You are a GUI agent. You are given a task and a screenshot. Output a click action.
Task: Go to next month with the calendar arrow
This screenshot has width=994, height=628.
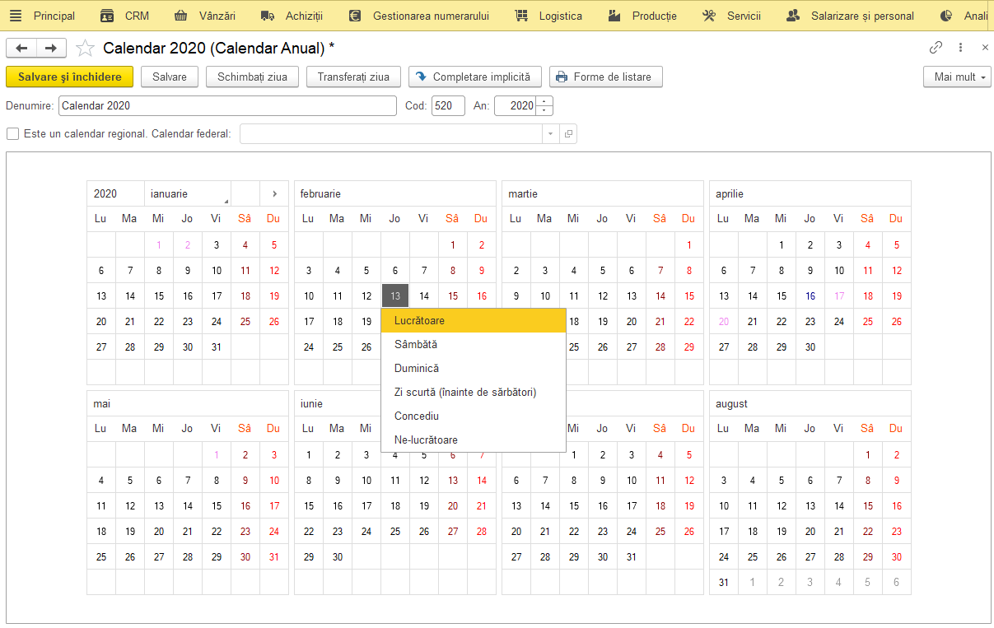point(274,194)
